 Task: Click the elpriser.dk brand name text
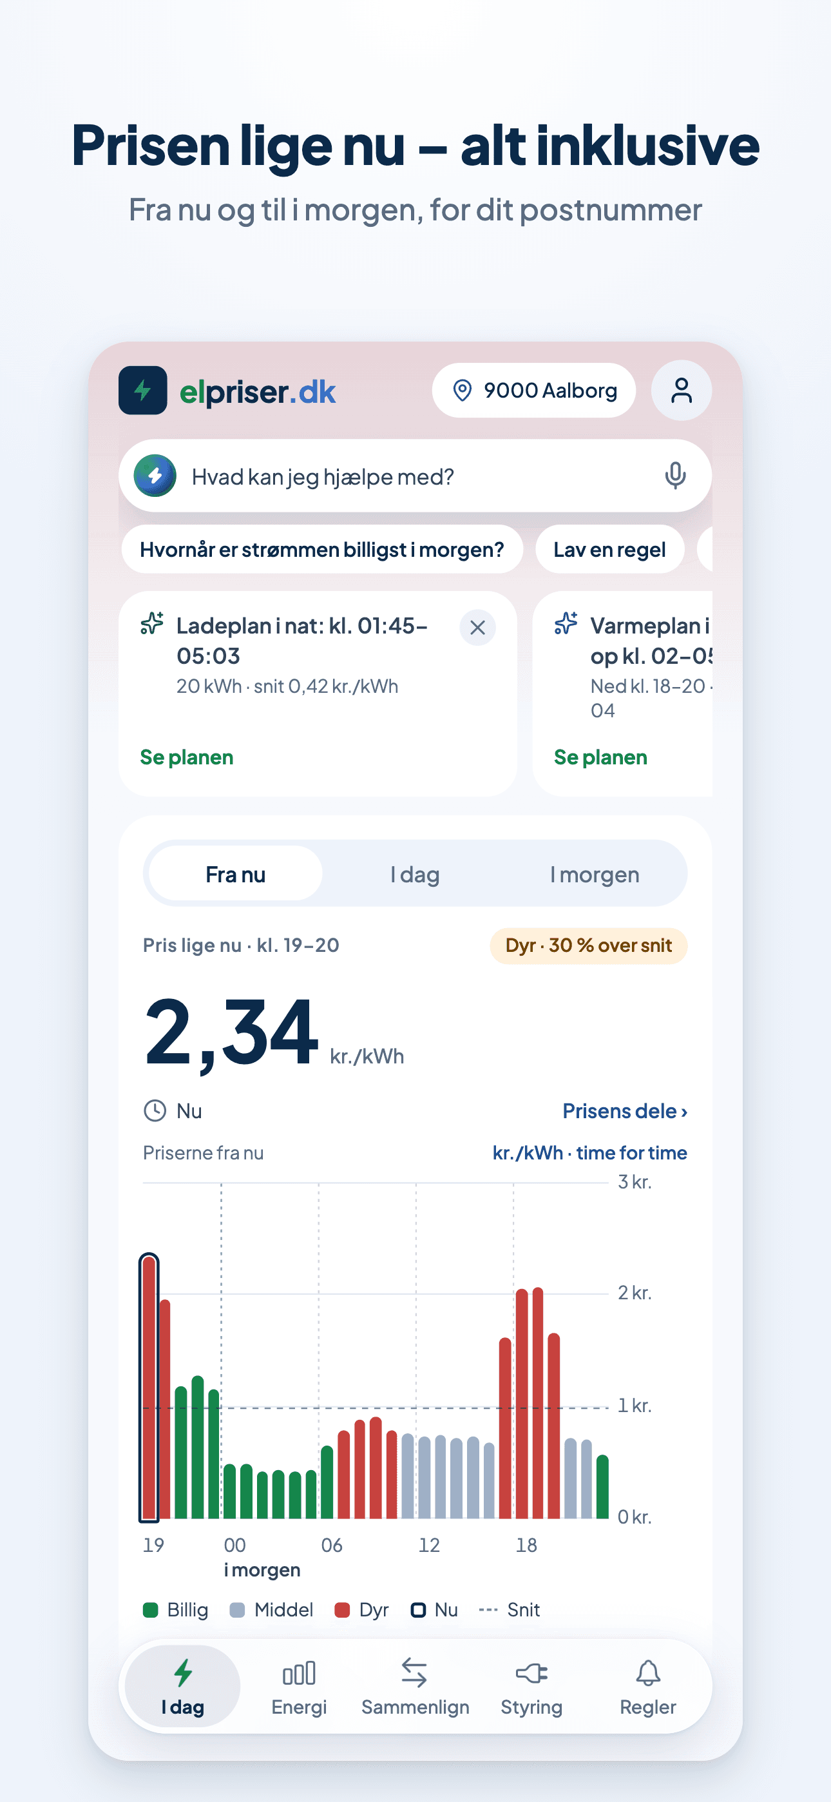click(x=258, y=392)
